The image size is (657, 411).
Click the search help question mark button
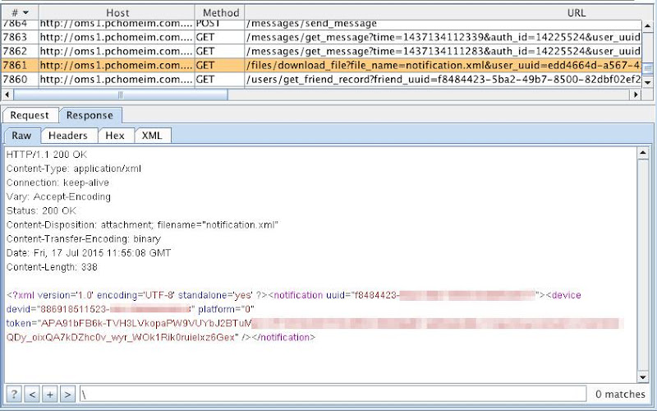[x=13, y=394]
